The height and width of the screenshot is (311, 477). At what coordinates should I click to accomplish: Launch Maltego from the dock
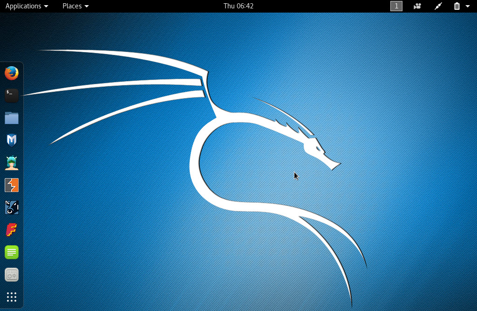tap(12, 207)
